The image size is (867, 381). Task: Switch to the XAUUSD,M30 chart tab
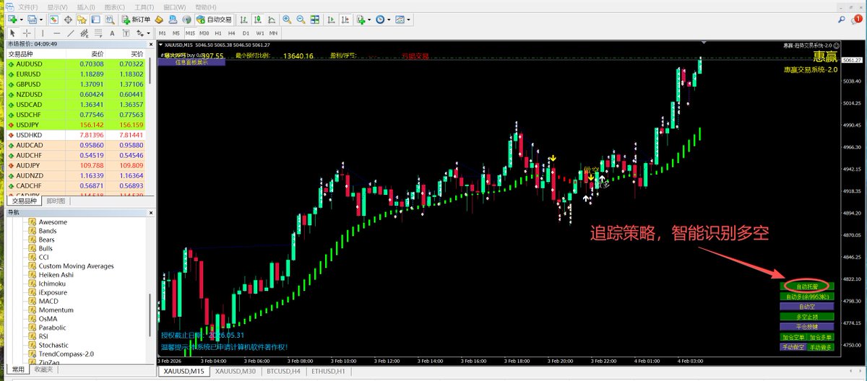[236, 371]
